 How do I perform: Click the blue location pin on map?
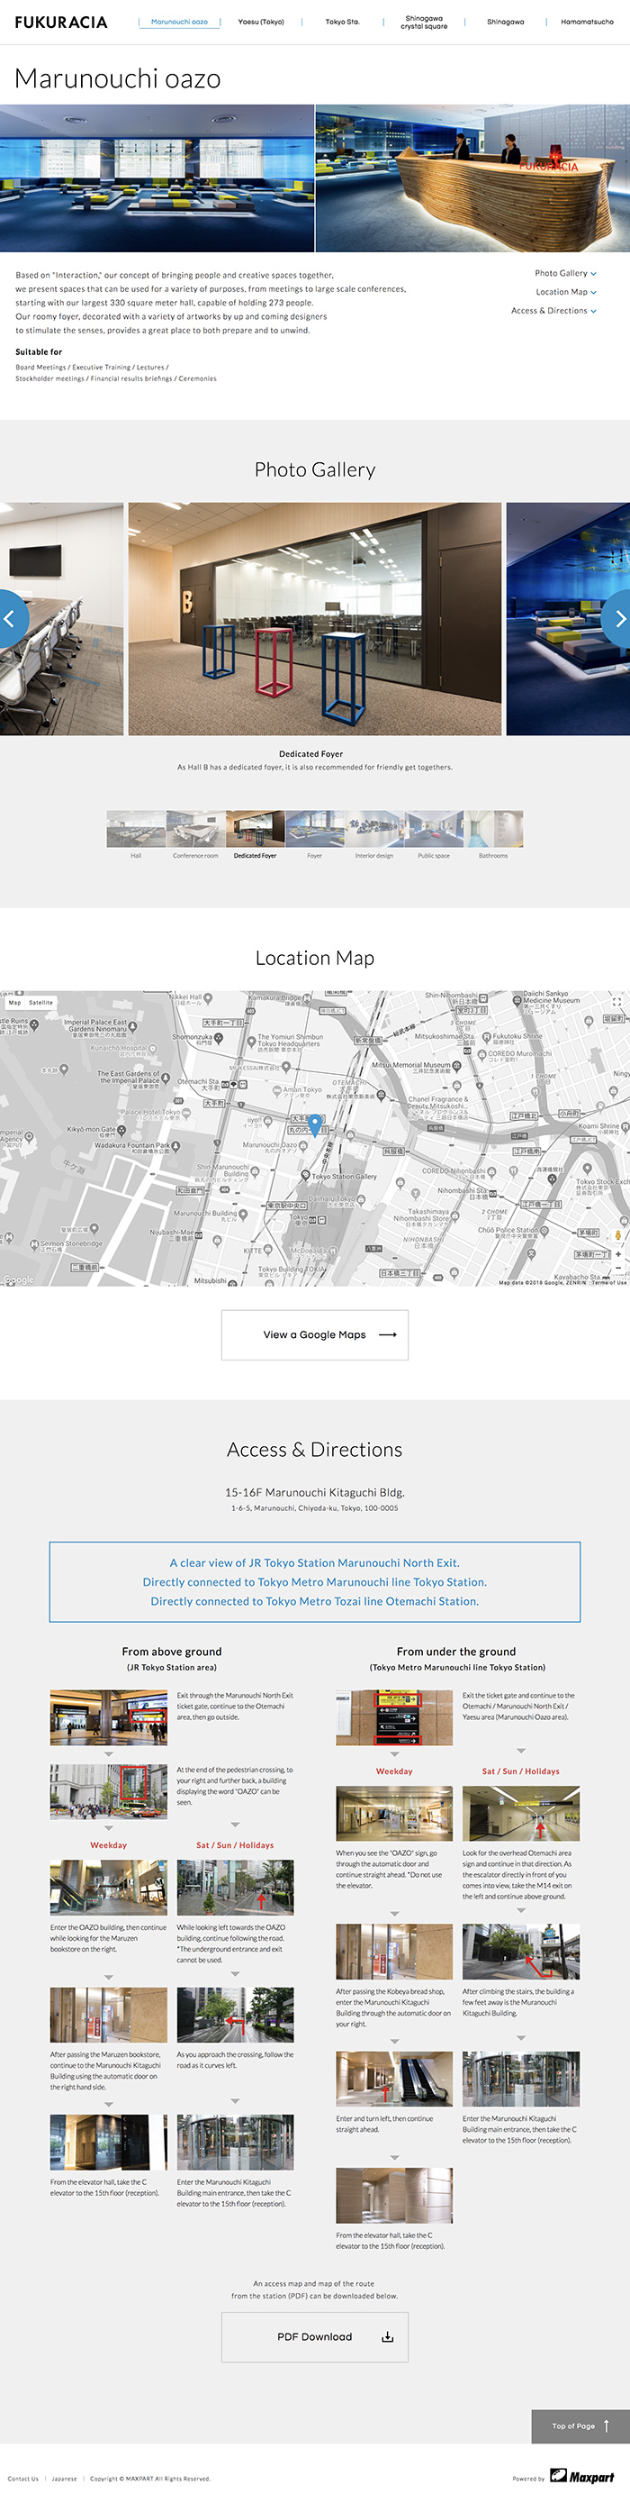(314, 1126)
